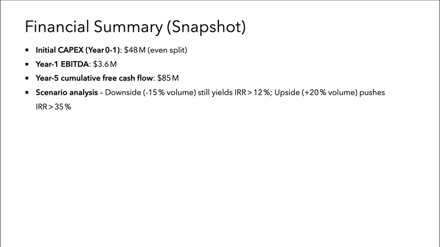Select the Year-5 cumulative free cash flow label
The width and height of the screenshot is (440, 247).
coord(95,78)
